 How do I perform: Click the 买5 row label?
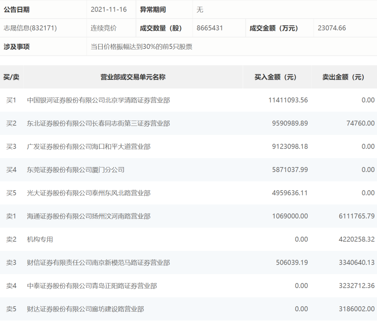point(11,193)
